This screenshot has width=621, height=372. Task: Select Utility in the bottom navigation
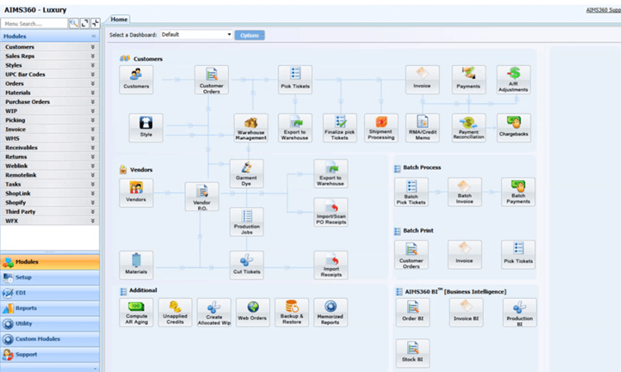[x=50, y=323]
